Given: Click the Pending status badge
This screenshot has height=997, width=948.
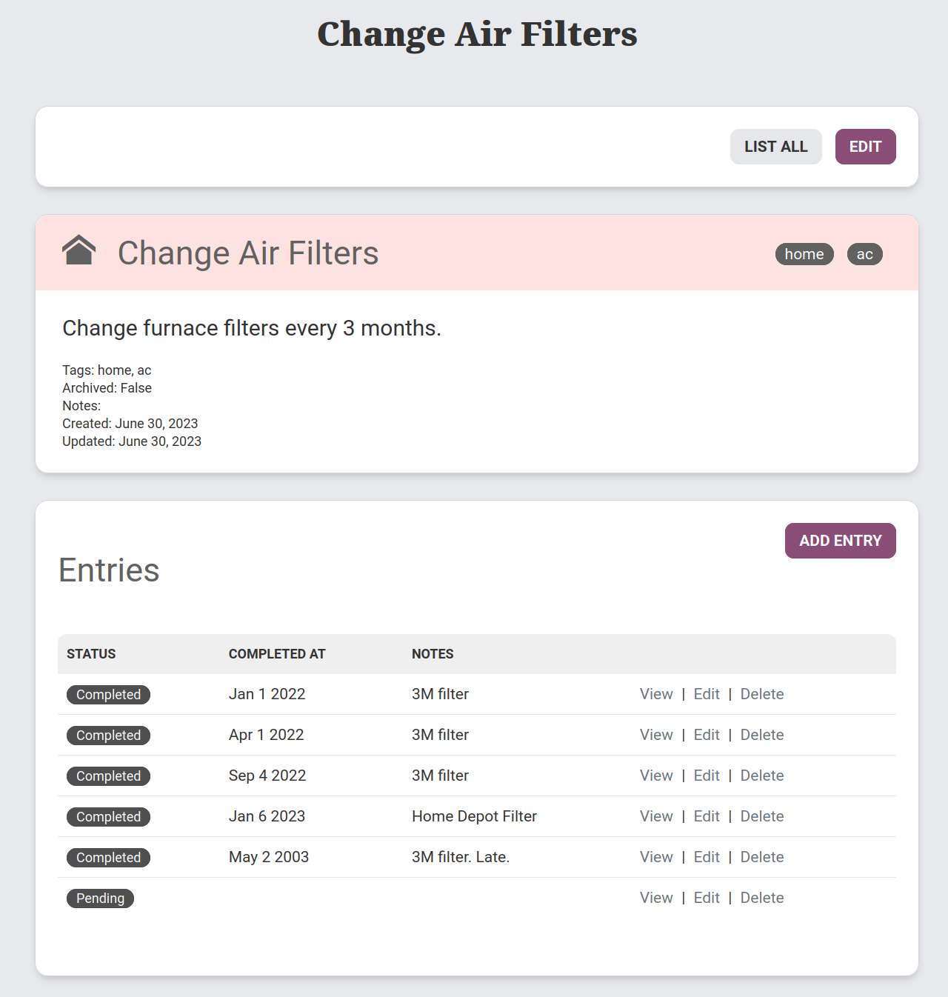Looking at the screenshot, I should click(x=100, y=898).
